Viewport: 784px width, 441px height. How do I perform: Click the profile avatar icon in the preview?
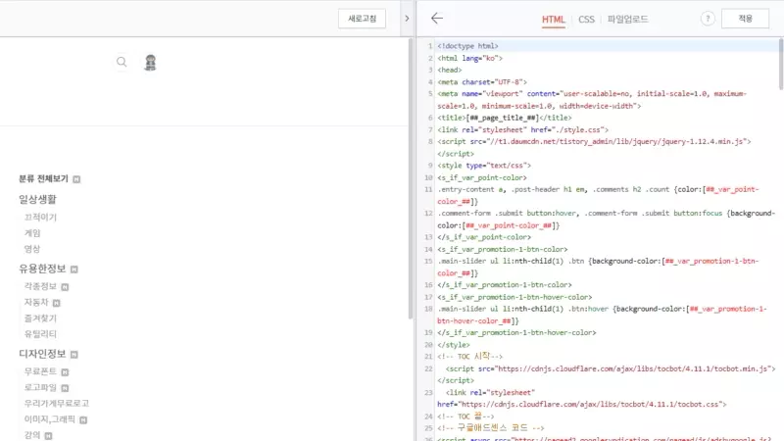(x=151, y=63)
